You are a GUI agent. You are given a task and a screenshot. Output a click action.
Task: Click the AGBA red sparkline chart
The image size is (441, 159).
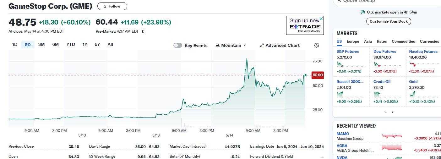(392, 147)
